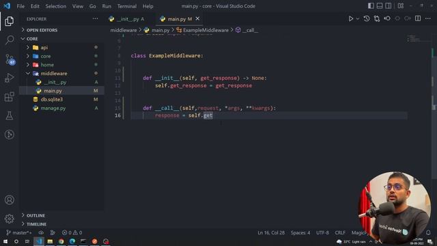Click __call__ in the breadcrumb
Viewport: 437px width, 246px height.
250,30
